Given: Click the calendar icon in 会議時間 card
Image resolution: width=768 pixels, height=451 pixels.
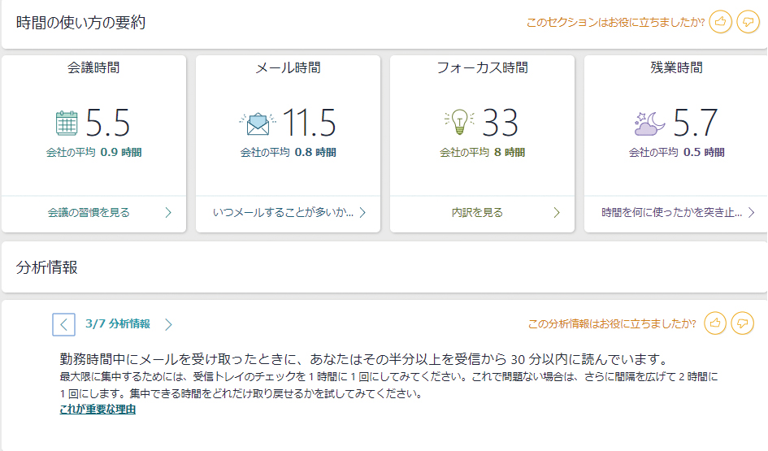Looking at the screenshot, I should [x=67, y=123].
